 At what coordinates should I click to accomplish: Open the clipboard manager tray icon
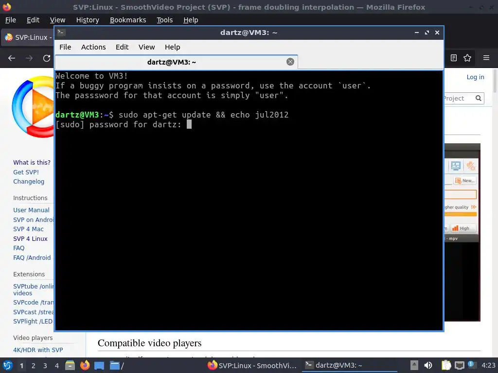coord(446,365)
